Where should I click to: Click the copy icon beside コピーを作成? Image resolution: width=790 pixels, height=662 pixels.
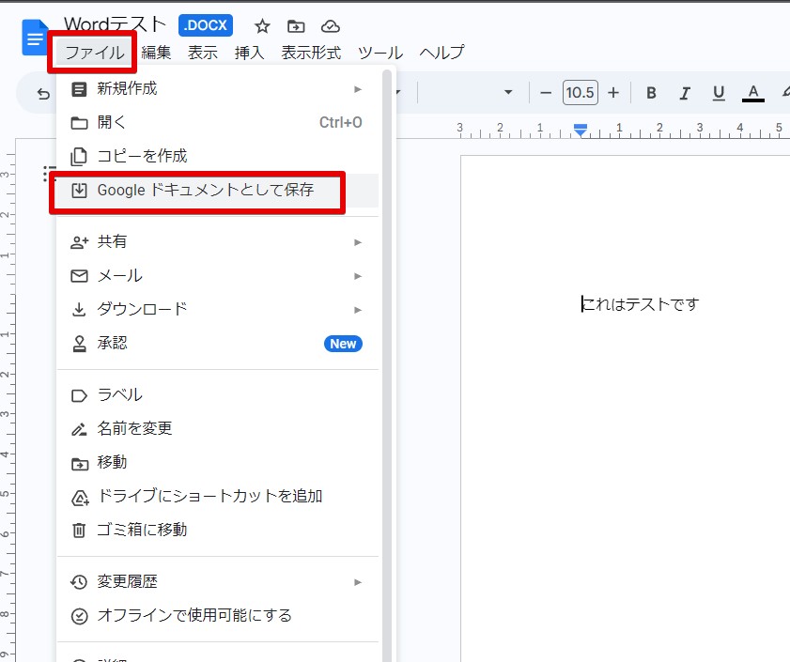79,157
